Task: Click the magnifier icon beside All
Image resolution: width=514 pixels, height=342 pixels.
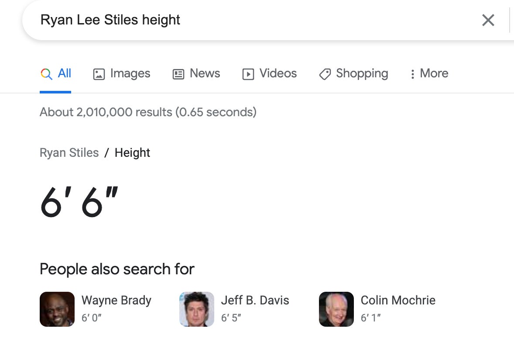Action: point(46,74)
